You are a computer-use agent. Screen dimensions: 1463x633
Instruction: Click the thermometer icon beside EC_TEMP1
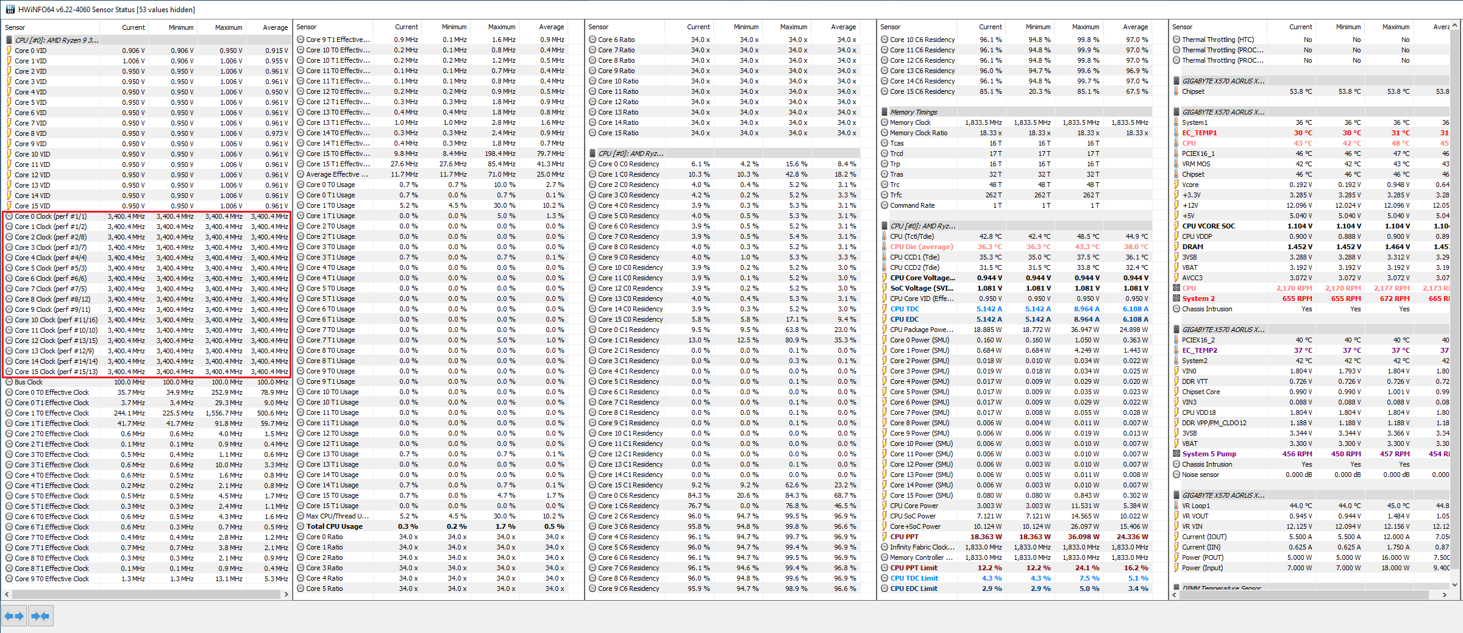click(x=1176, y=133)
